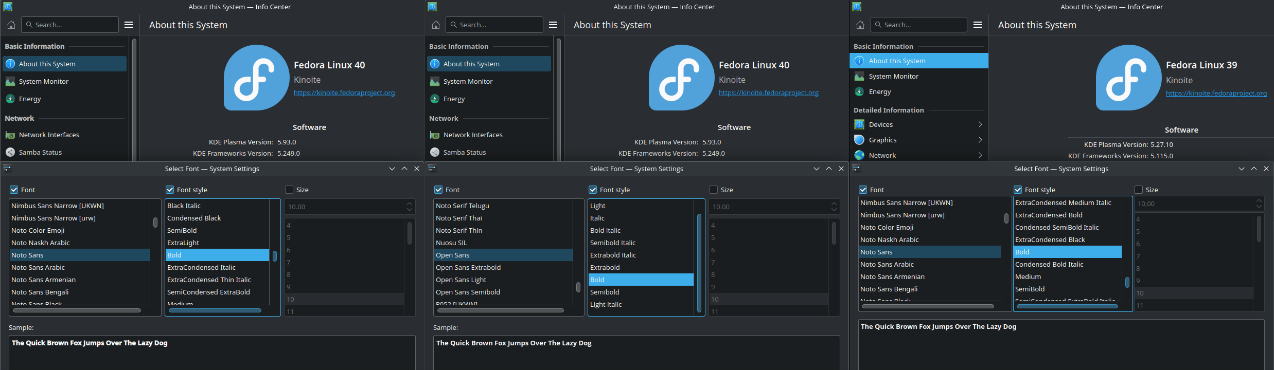Select About this System in middle Info Center
Screen dimensions: 1274x370
pos(489,64)
